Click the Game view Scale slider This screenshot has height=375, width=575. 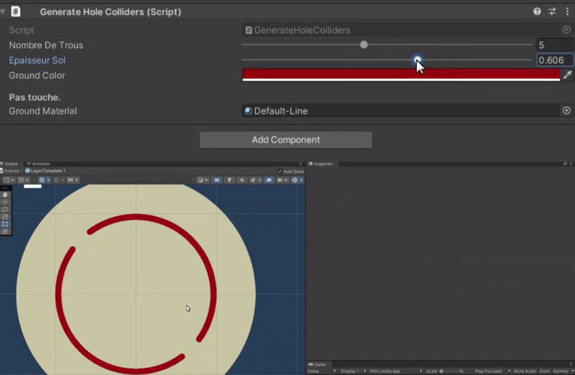click(449, 371)
